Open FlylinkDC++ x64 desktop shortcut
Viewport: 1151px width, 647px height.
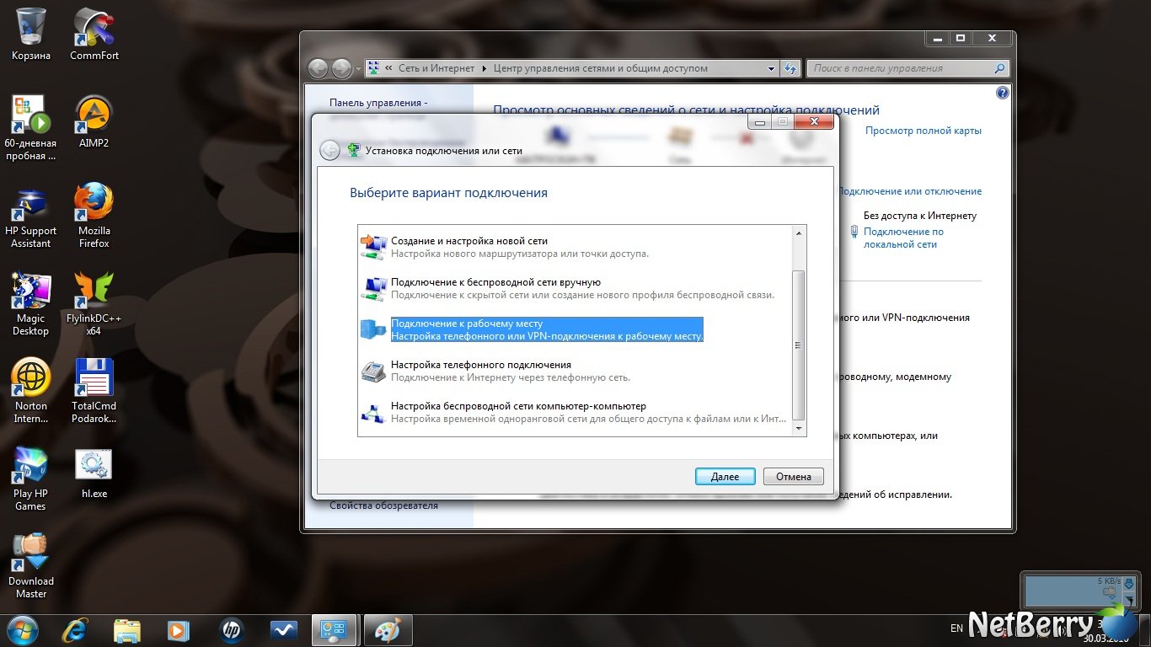pyautogui.click(x=94, y=302)
